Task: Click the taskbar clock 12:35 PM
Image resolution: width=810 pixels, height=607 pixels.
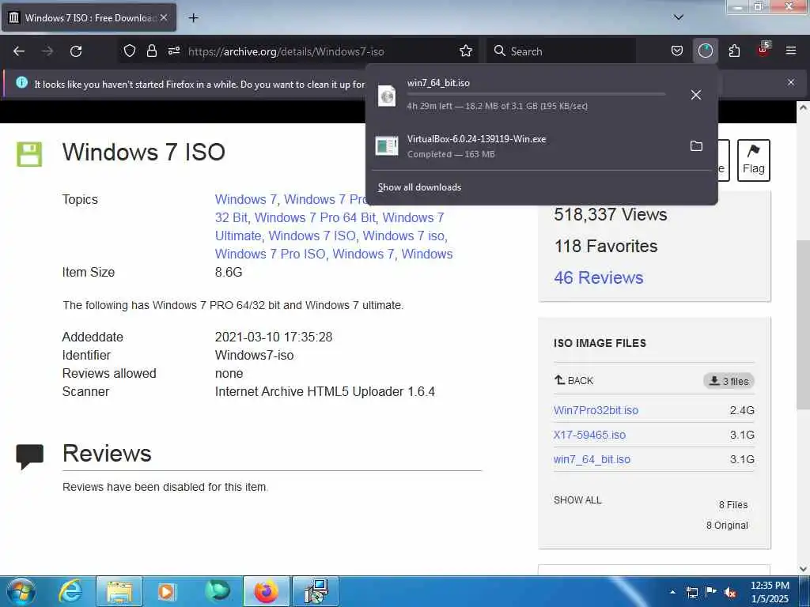Action: pyautogui.click(x=770, y=586)
